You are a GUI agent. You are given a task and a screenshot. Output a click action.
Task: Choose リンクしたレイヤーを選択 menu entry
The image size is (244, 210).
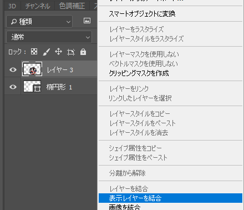click(170, 98)
